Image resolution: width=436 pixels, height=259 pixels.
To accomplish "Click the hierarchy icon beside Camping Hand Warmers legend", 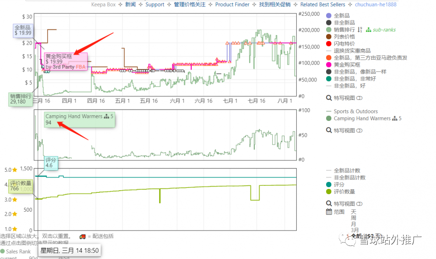I will 394,119.
